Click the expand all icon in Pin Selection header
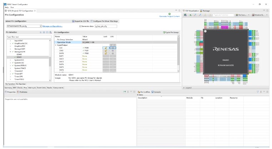The height and width of the screenshot is (149, 272). point(44,33)
